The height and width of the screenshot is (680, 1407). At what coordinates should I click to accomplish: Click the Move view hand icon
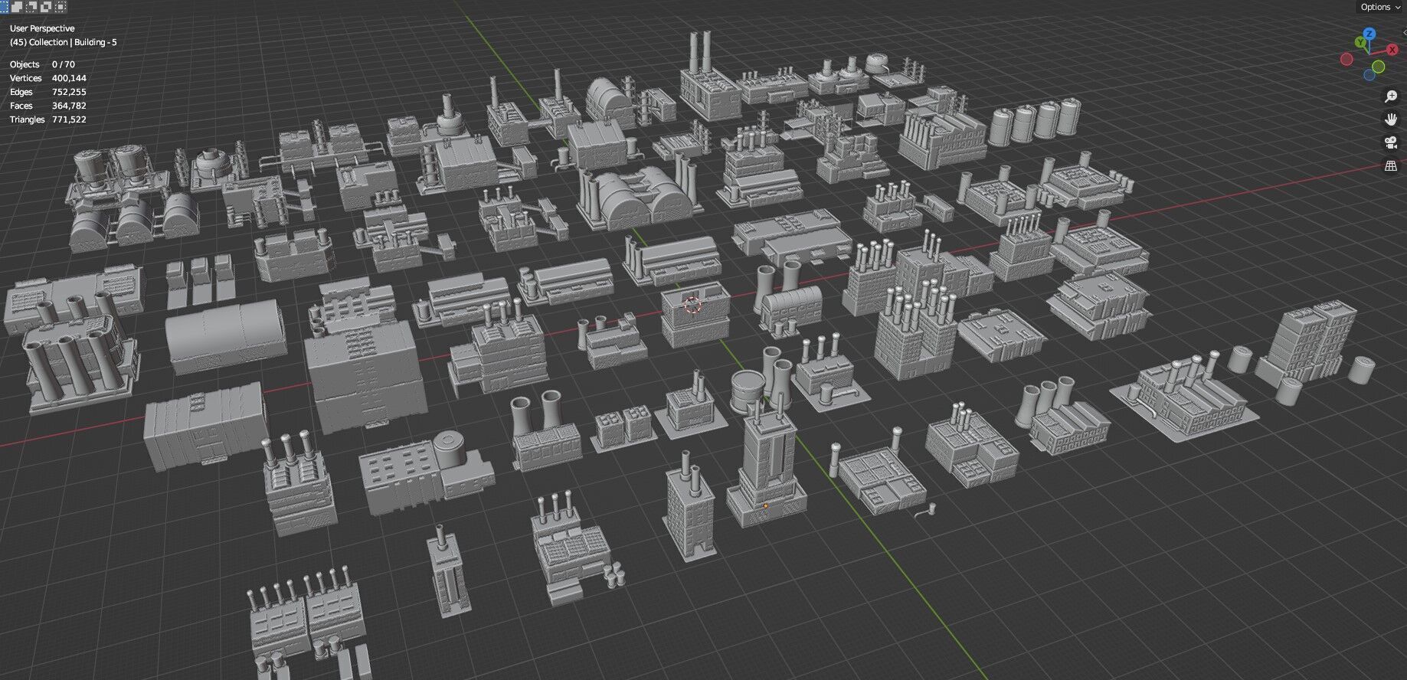pos(1391,119)
